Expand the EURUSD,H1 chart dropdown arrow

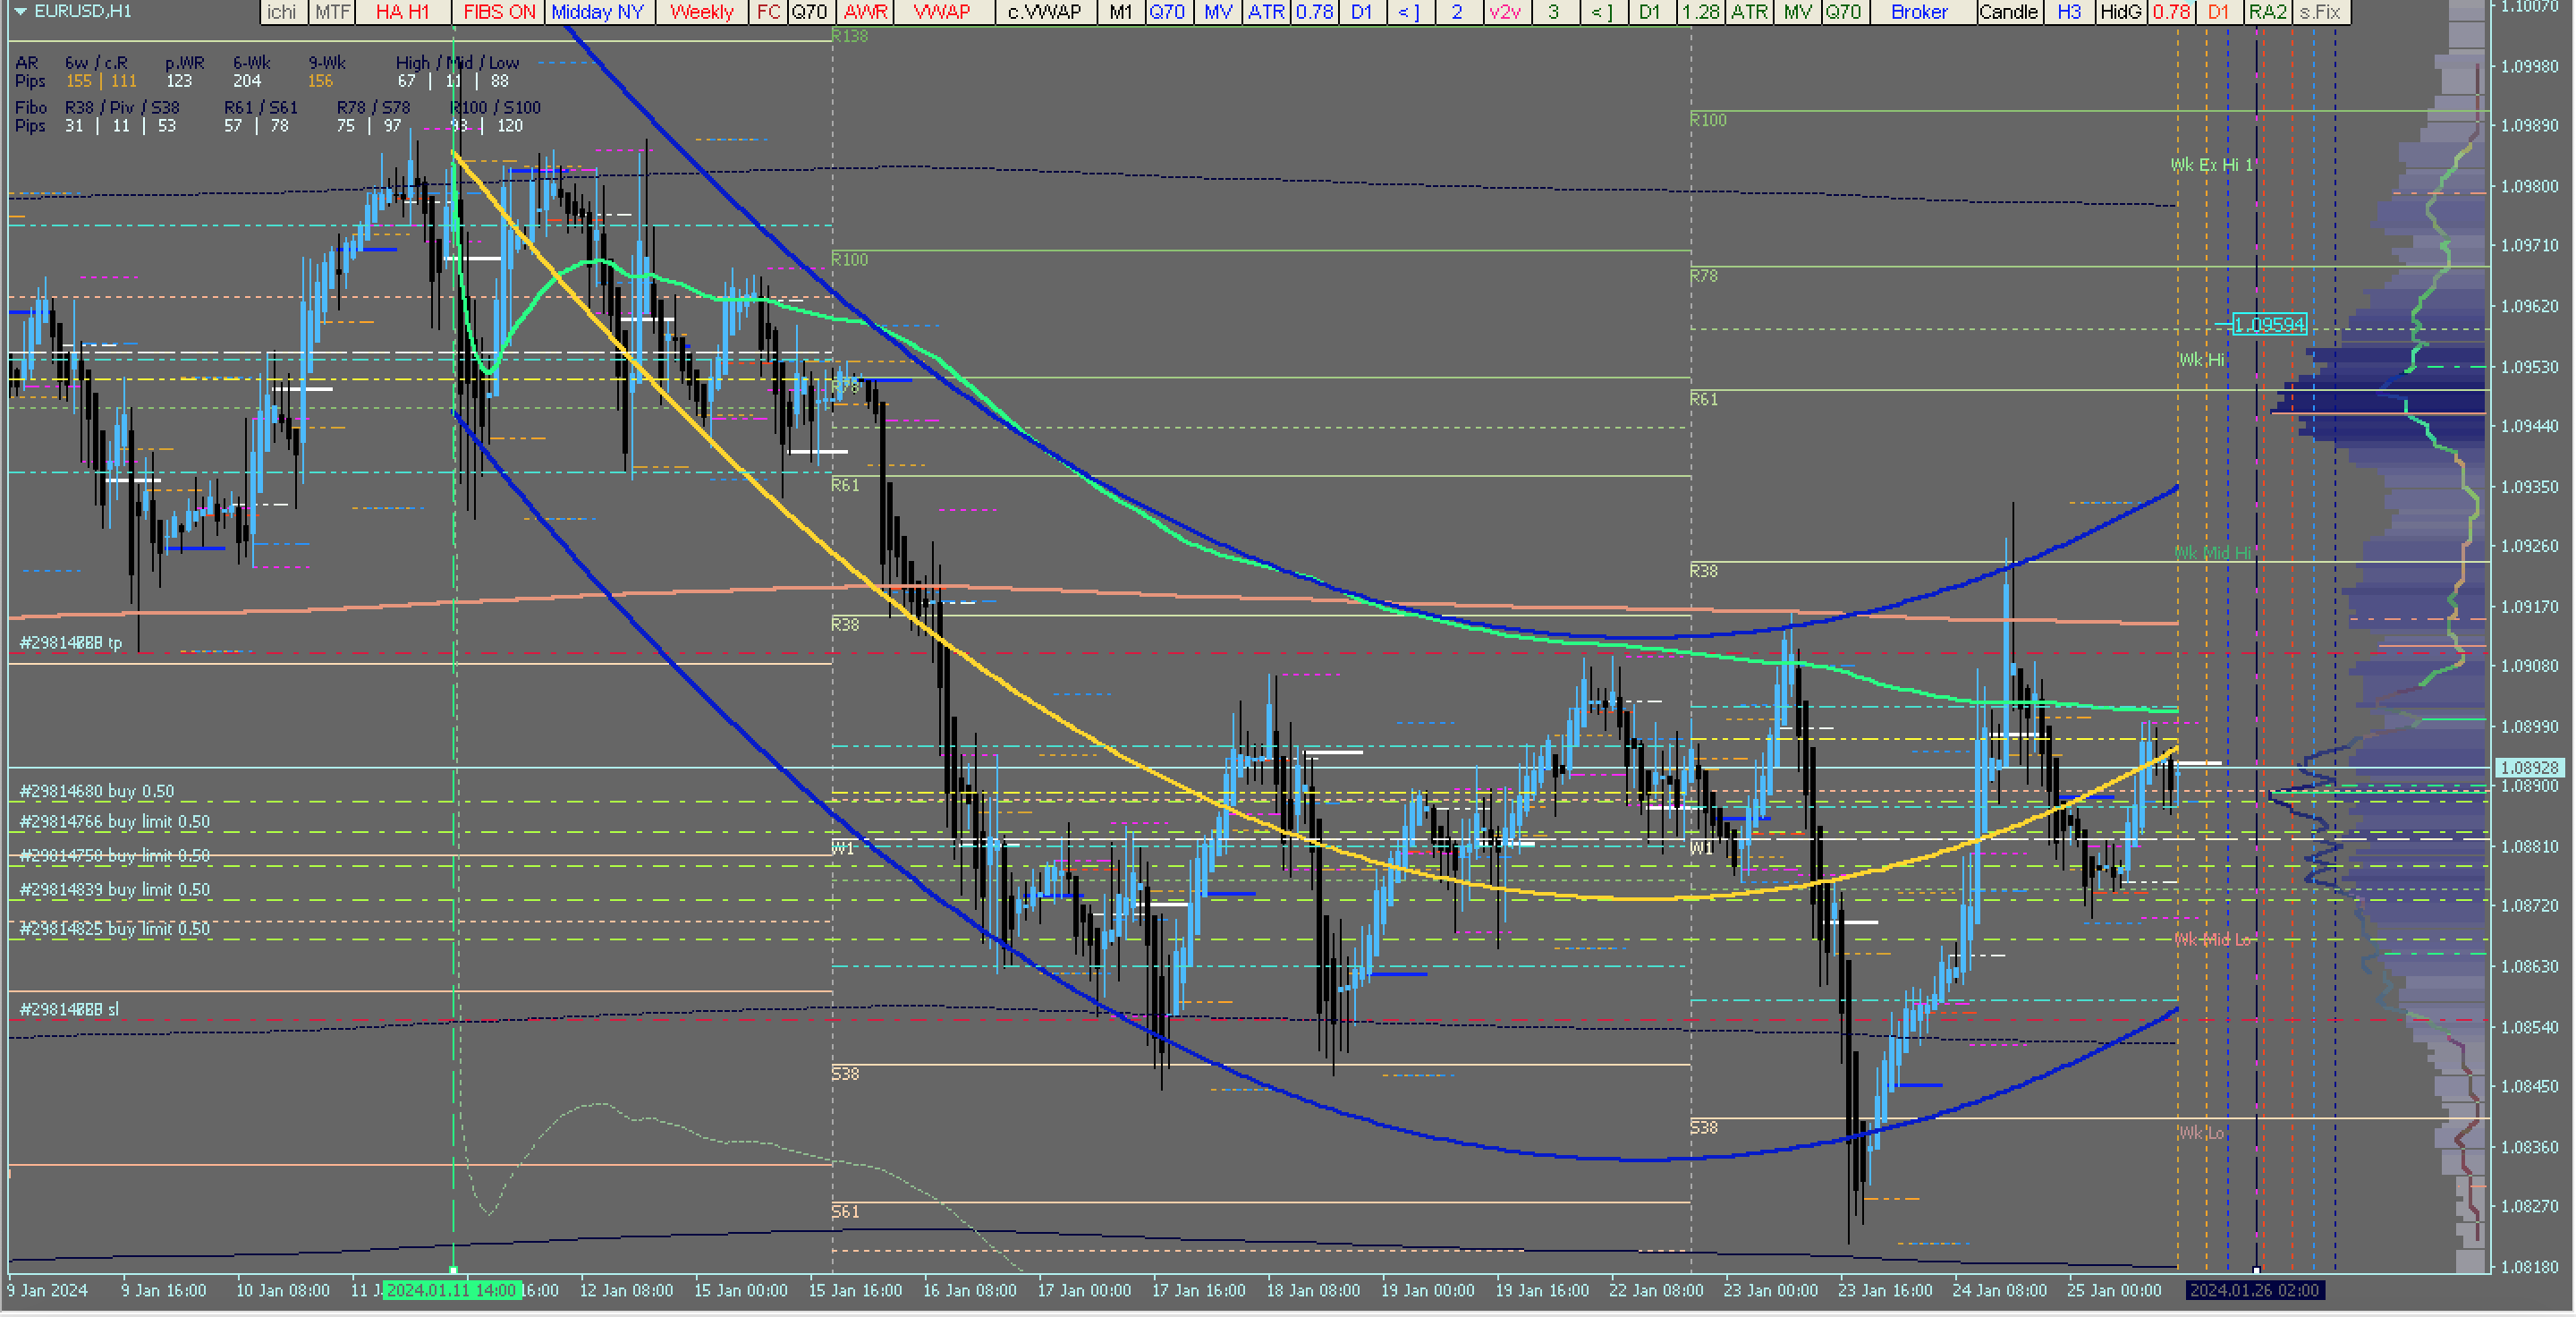(20, 12)
